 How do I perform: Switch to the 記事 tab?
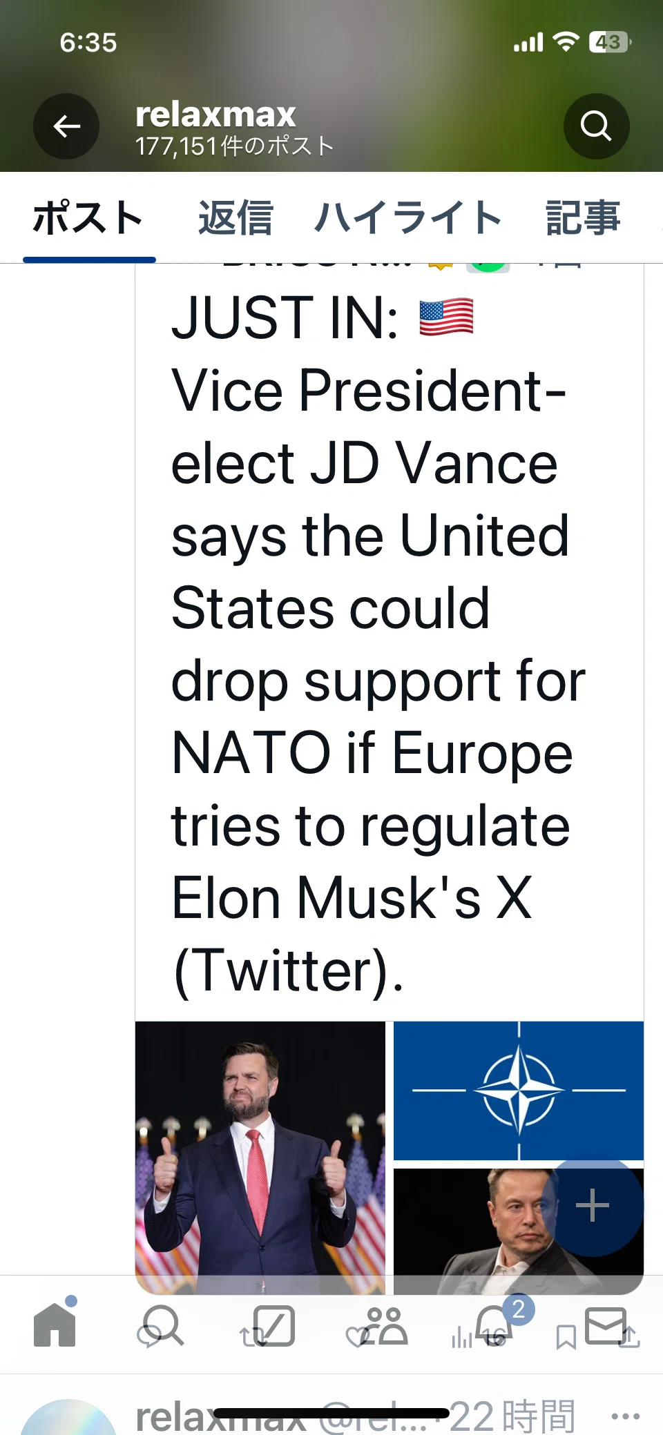(584, 218)
